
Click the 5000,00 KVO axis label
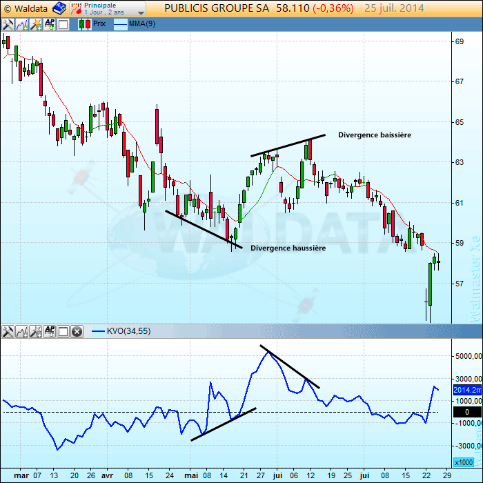click(x=469, y=357)
